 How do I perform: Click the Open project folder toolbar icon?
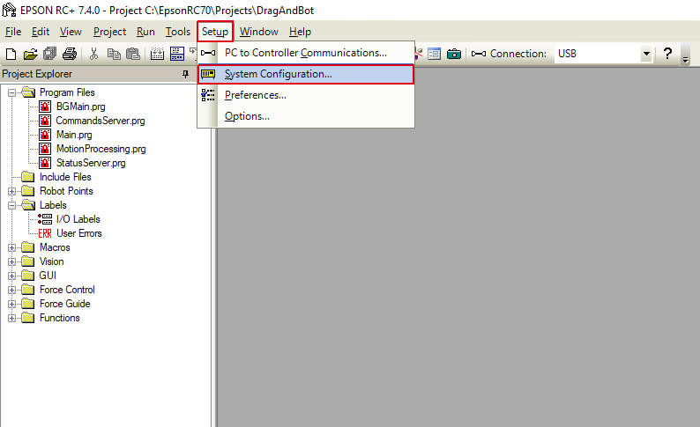30,54
